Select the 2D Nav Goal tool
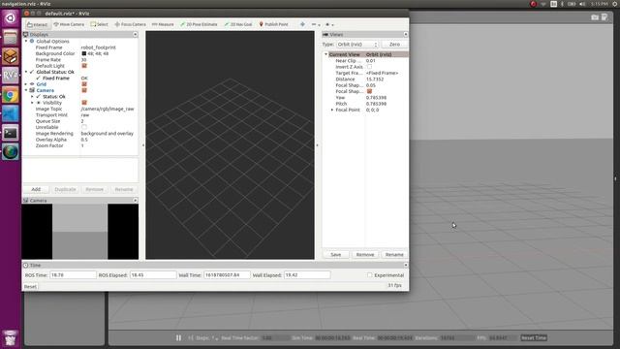 click(x=238, y=24)
